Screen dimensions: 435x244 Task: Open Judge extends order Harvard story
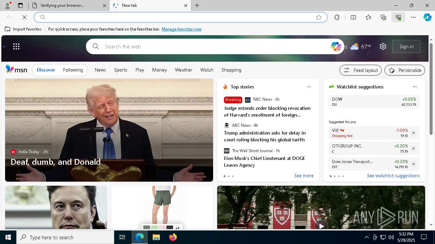coord(267,111)
